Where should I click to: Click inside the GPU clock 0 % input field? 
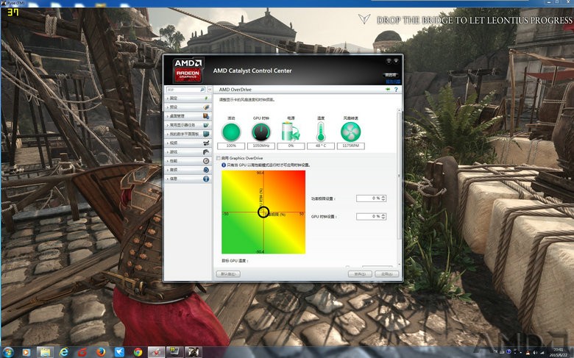click(x=368, y=216)
